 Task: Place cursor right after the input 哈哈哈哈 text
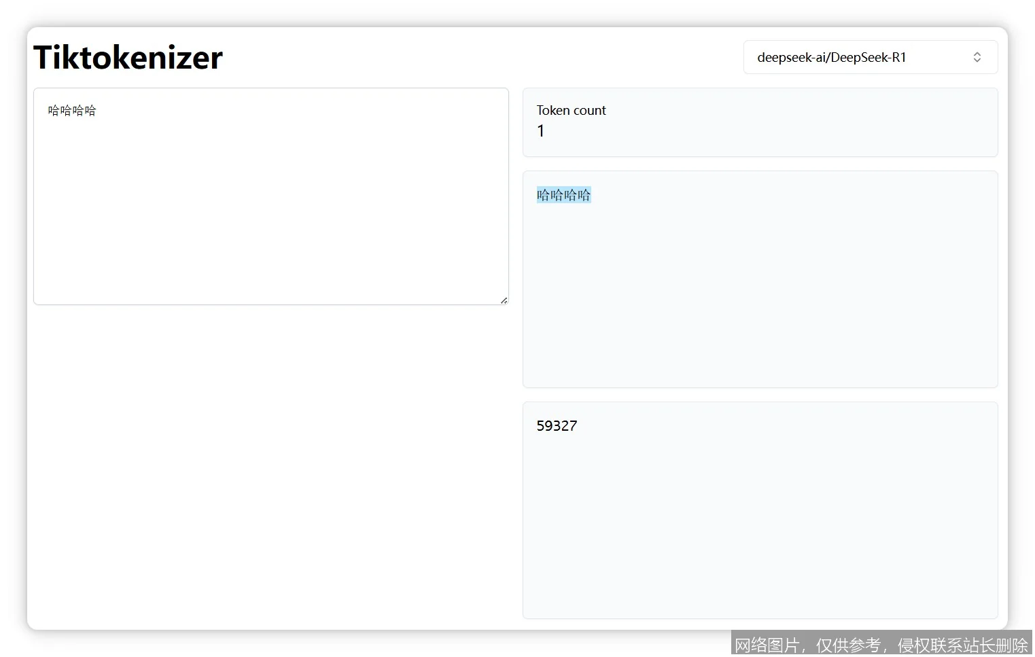point(97,111)
